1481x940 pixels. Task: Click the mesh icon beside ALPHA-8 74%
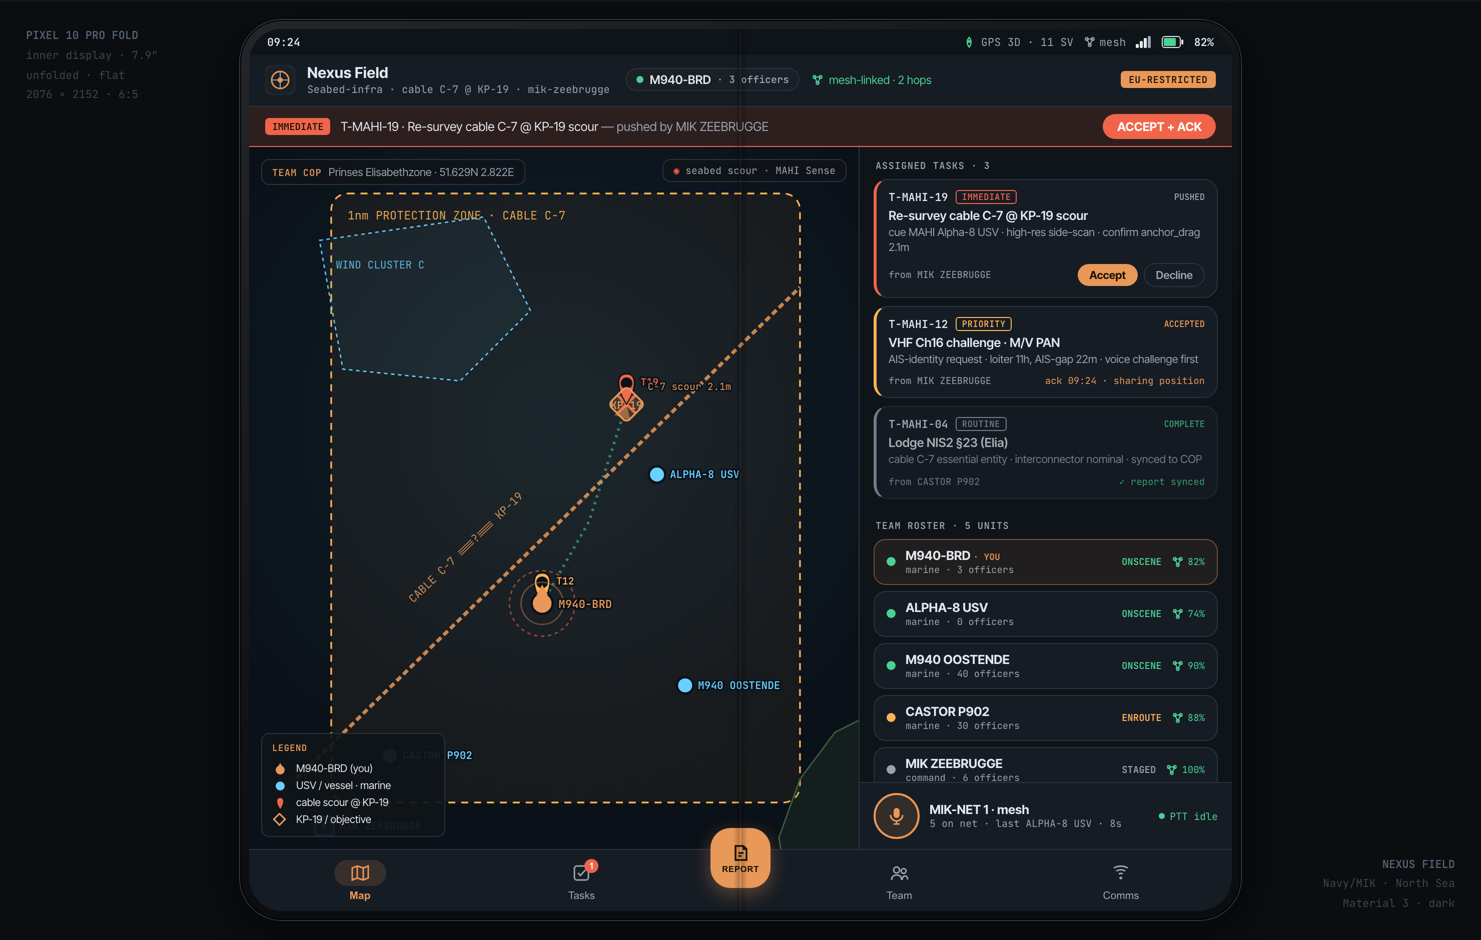point(1177,613)
